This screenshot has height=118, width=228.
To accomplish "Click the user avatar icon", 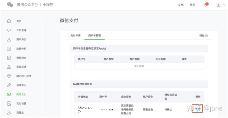I will click(218, 5).
